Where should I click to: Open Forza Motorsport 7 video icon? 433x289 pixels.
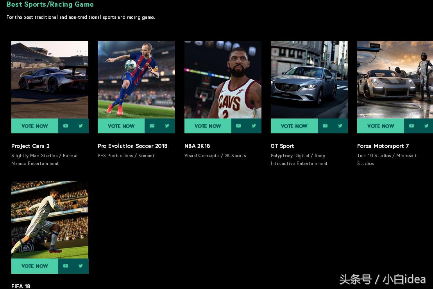coord(412,126)
